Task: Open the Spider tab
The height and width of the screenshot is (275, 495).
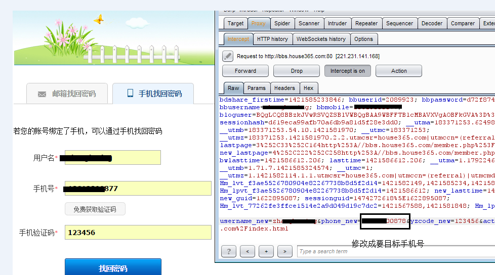Action: (282, 23)
